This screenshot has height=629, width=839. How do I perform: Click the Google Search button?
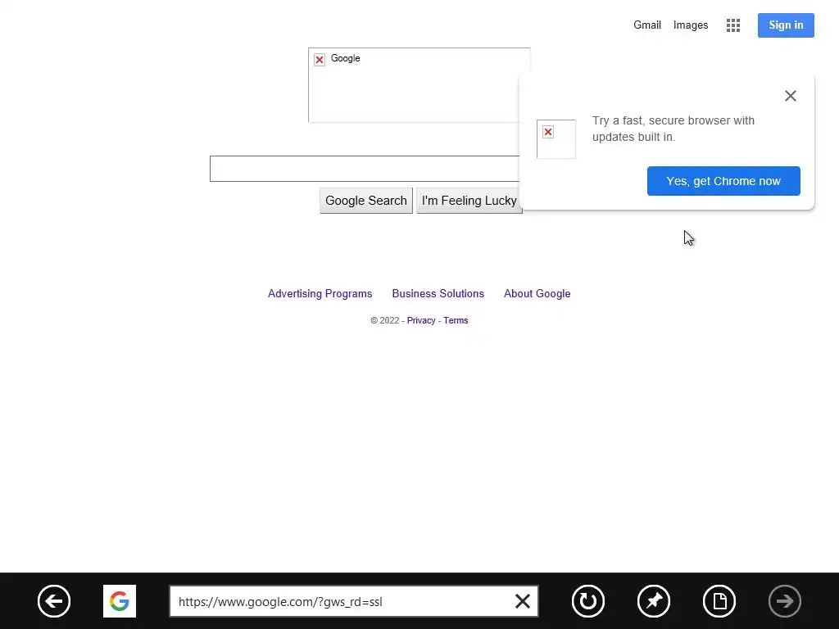tap(366, 201)
